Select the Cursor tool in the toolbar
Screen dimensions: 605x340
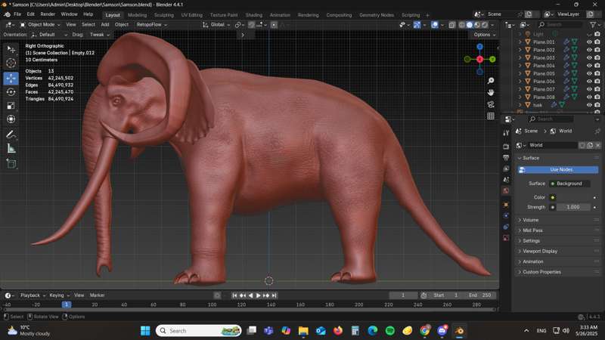coord(11,63)
